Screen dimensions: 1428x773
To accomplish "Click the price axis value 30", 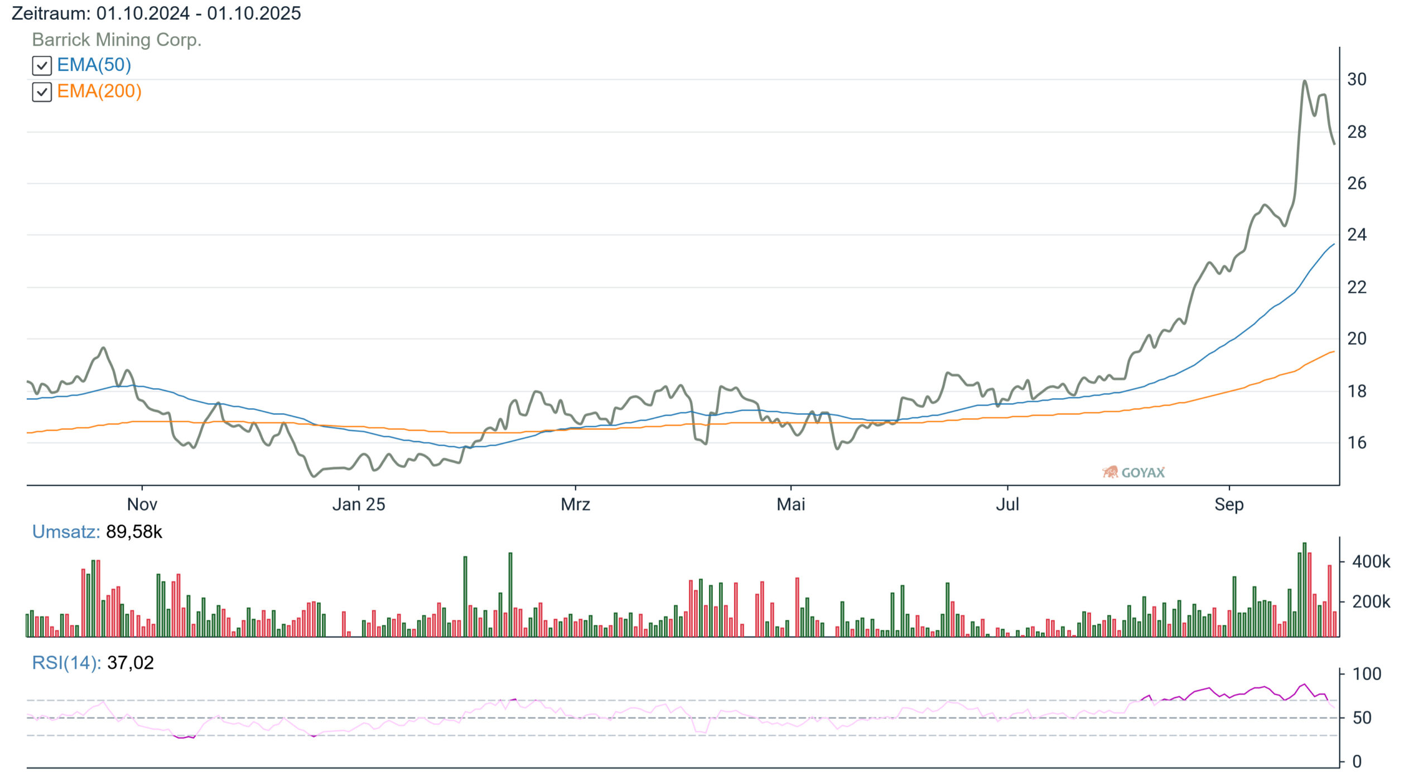I will click(x=1357, y=79).
